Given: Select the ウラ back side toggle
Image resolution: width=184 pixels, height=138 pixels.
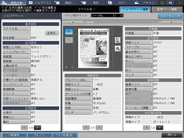Looking at the screenshot, I should pyautogui.click(x=69, y=40).
